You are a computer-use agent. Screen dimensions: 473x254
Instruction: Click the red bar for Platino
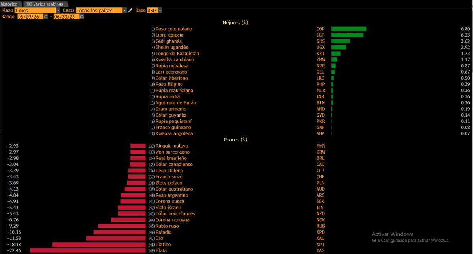click(99, 245)
